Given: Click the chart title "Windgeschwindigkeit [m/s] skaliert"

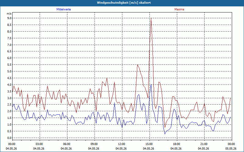Looking at the screenshot, I should tap(124, 3).
